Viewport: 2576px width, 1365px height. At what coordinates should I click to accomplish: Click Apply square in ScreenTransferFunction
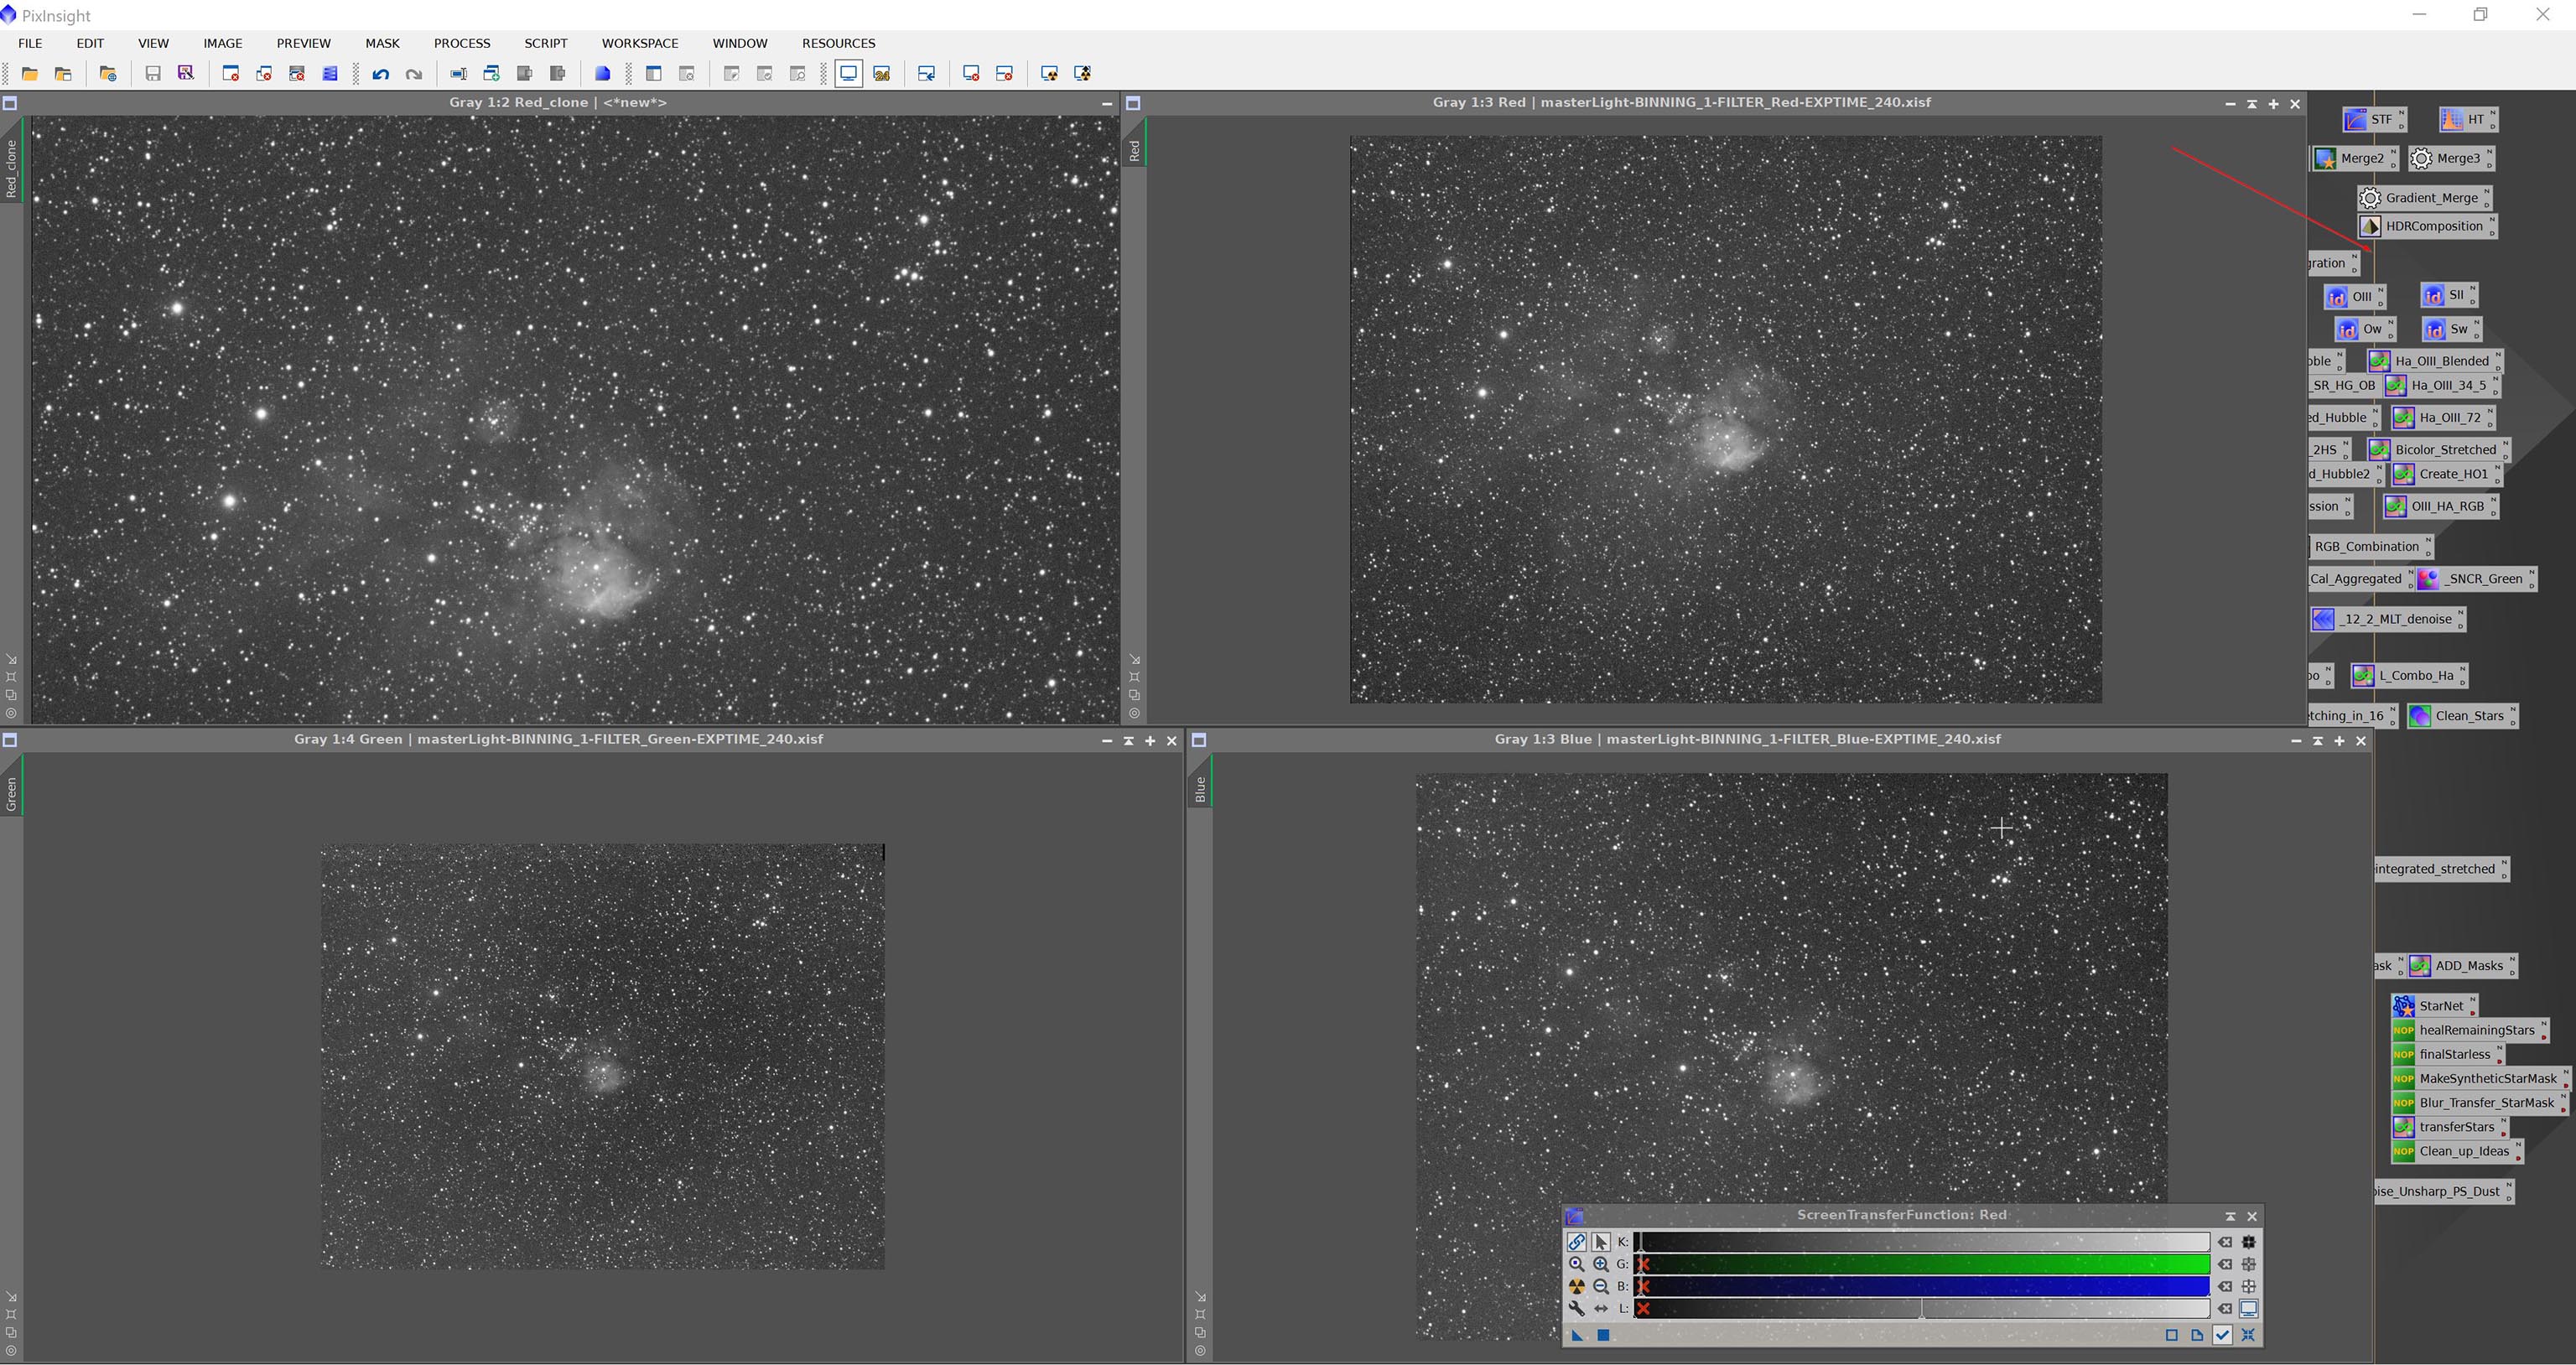[x=1603, y=1335]
